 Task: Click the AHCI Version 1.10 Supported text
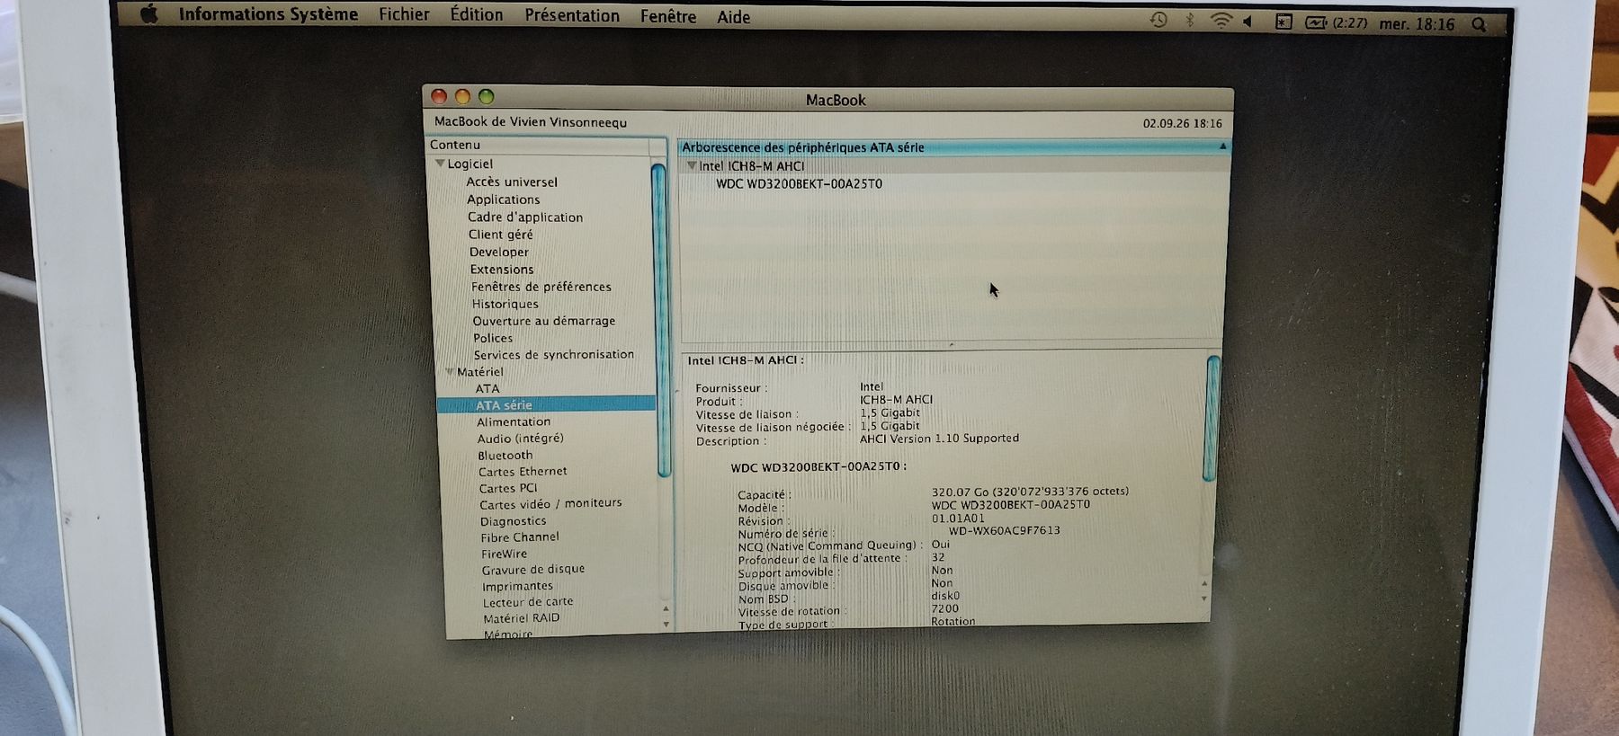click(x=939, y=439)
